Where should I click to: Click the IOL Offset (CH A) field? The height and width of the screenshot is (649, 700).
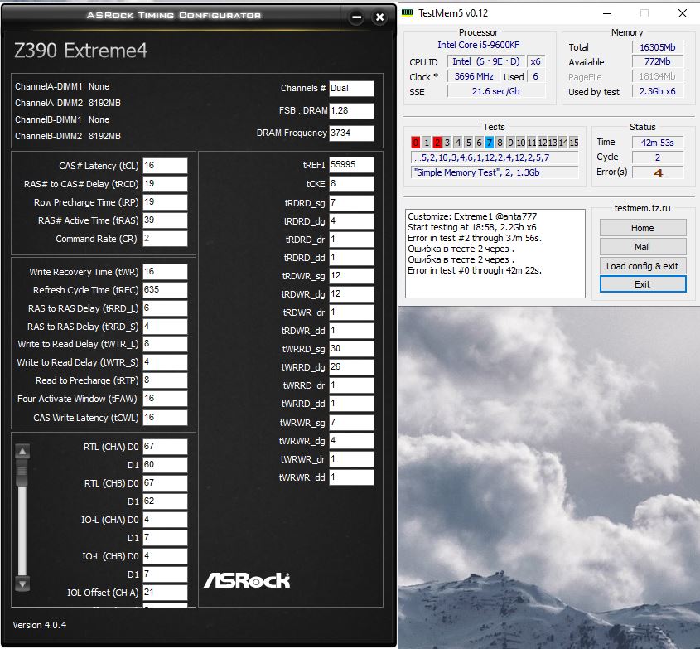(x=165, y=593)
